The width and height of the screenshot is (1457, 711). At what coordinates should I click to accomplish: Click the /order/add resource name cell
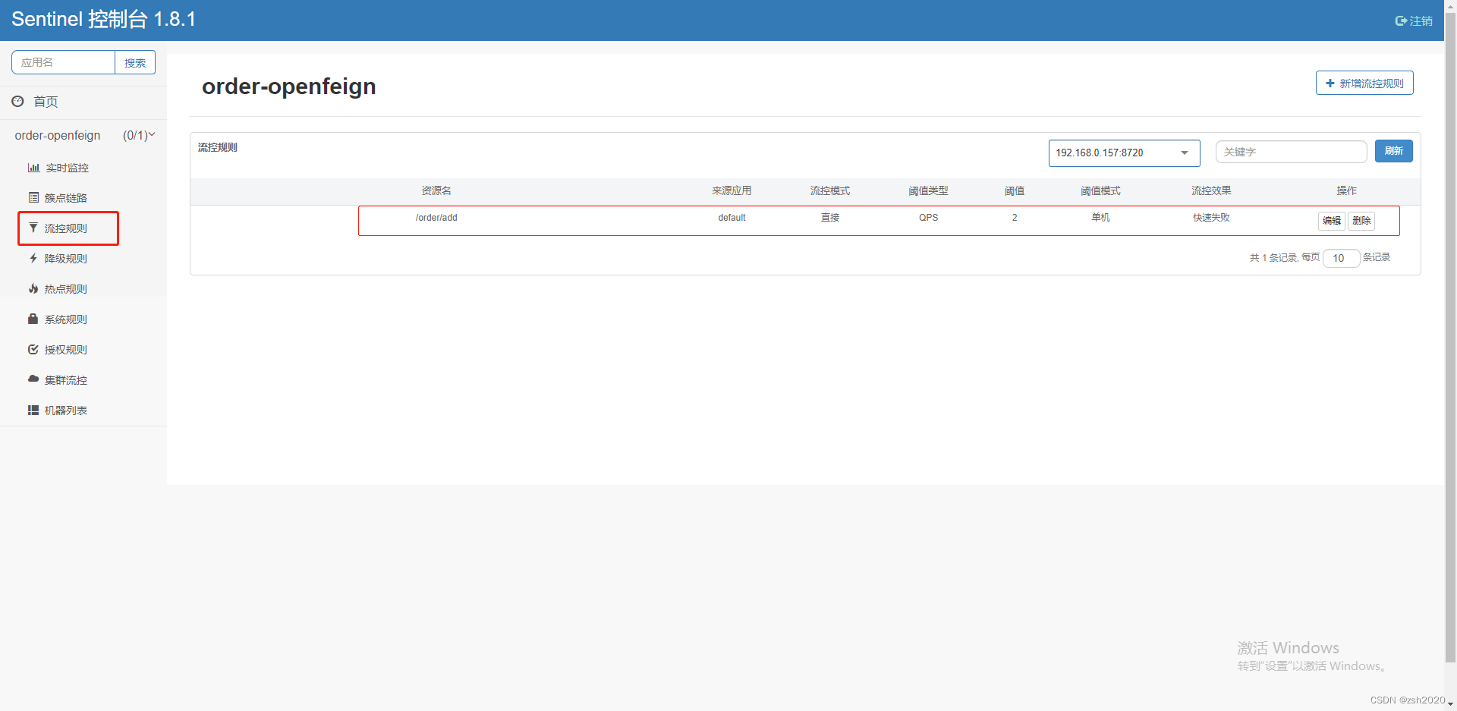(x=436, y=218)
